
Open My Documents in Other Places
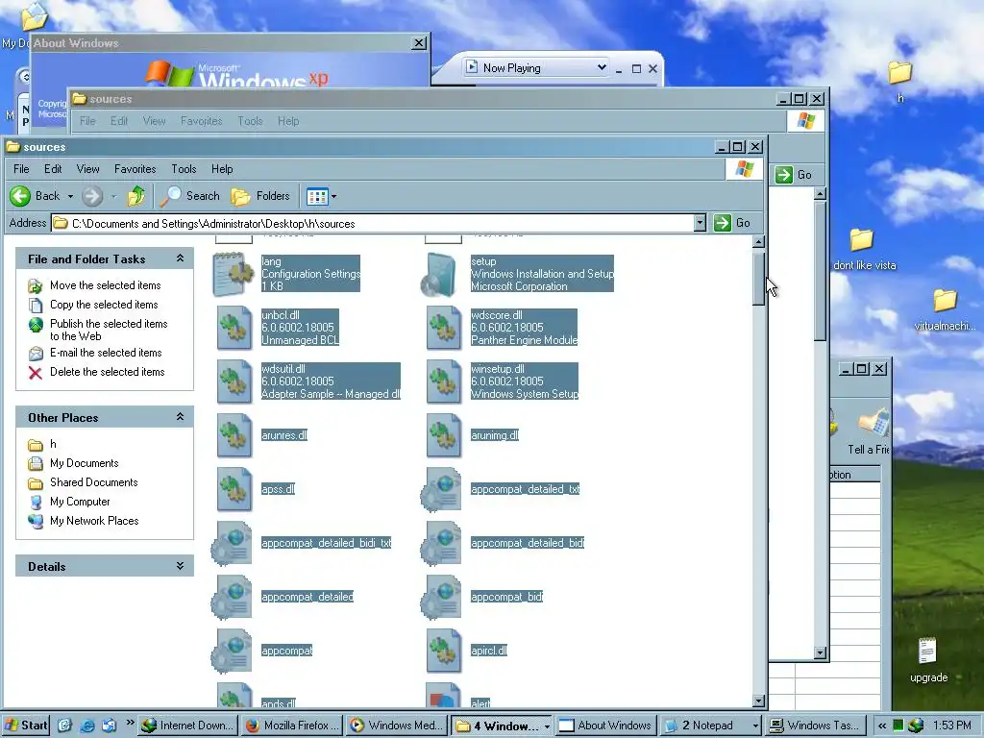click(x=85, y=463)
